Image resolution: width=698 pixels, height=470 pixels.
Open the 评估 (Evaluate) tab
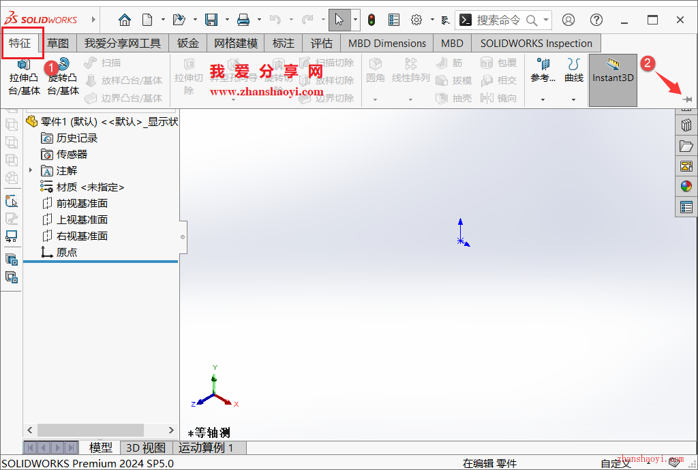(x=322, y=43)
